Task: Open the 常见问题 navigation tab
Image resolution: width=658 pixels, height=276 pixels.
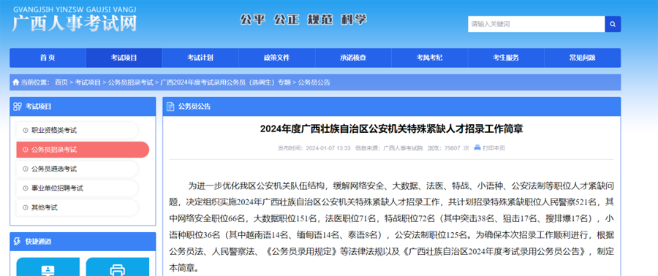Action: (583, 58)
